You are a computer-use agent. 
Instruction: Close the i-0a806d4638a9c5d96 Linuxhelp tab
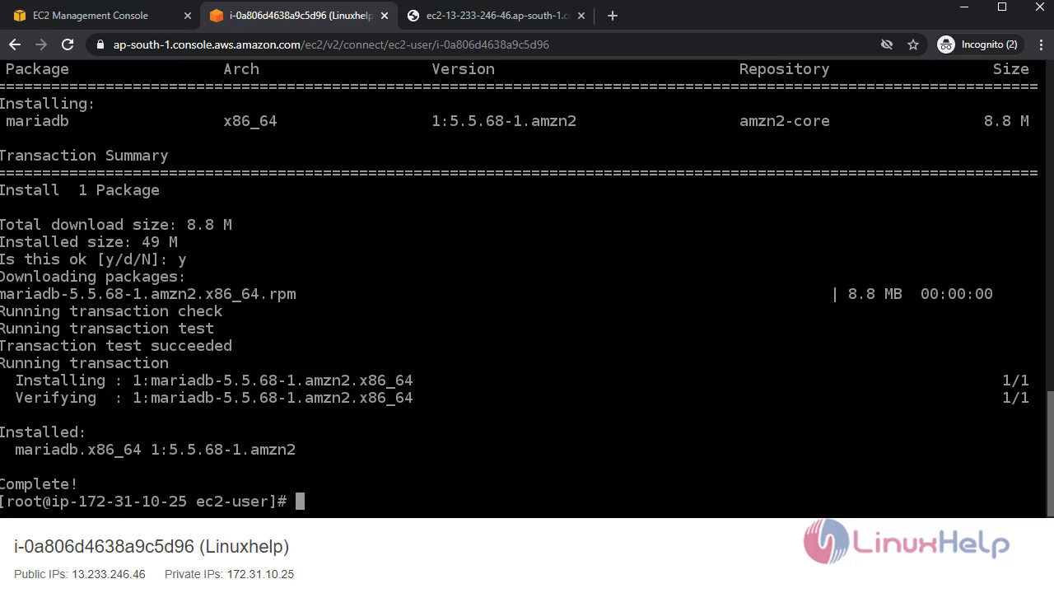point(385,16)
